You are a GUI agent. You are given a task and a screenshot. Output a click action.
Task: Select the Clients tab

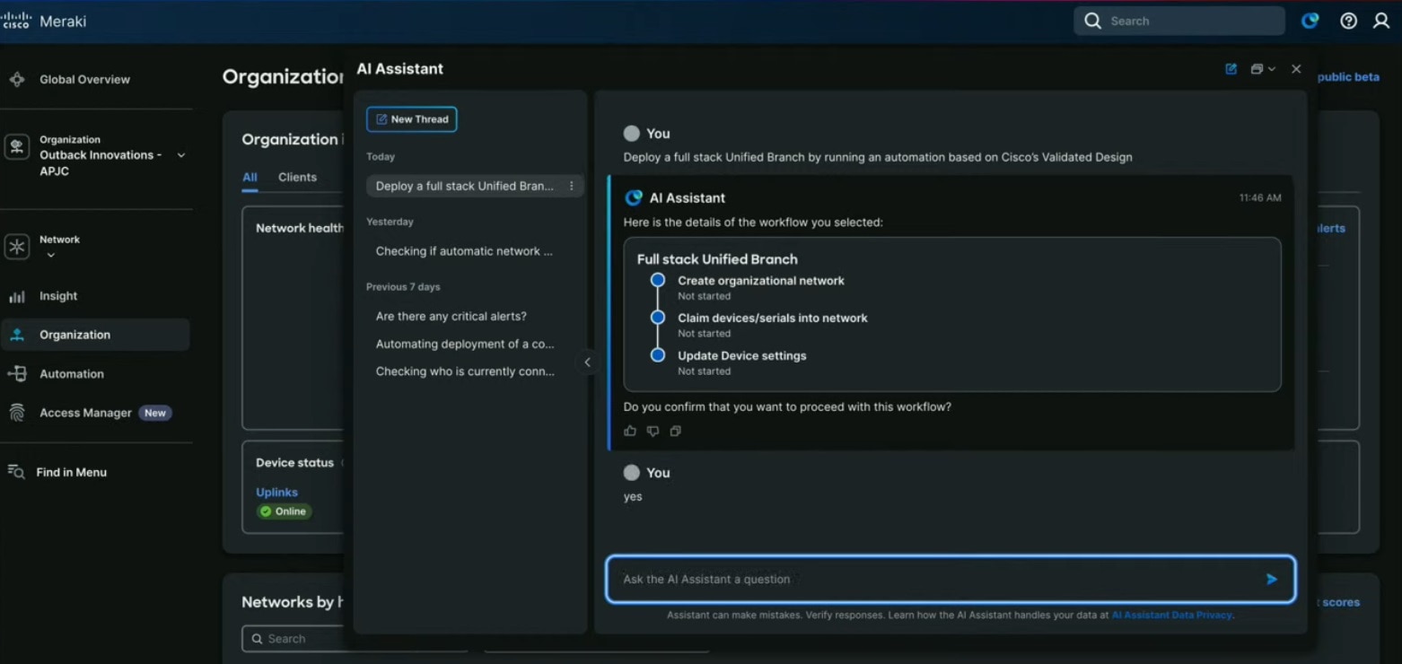(x=297, y=177)
